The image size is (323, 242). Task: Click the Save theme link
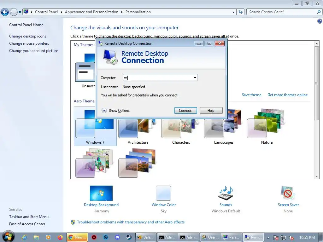[251, 95]
